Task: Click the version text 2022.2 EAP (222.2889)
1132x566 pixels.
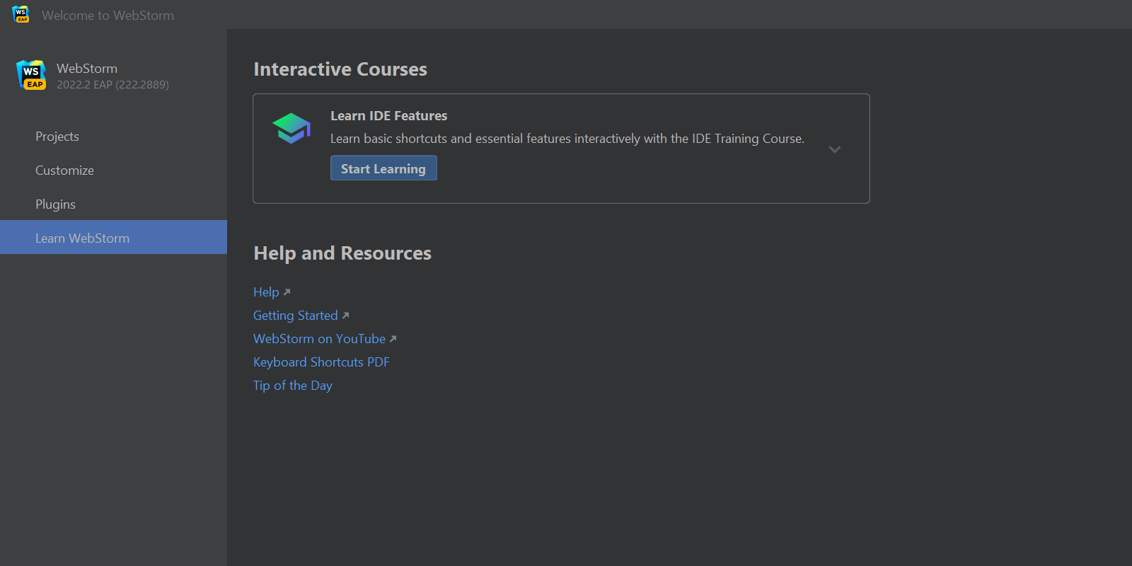Action: [x=112, y=85]
